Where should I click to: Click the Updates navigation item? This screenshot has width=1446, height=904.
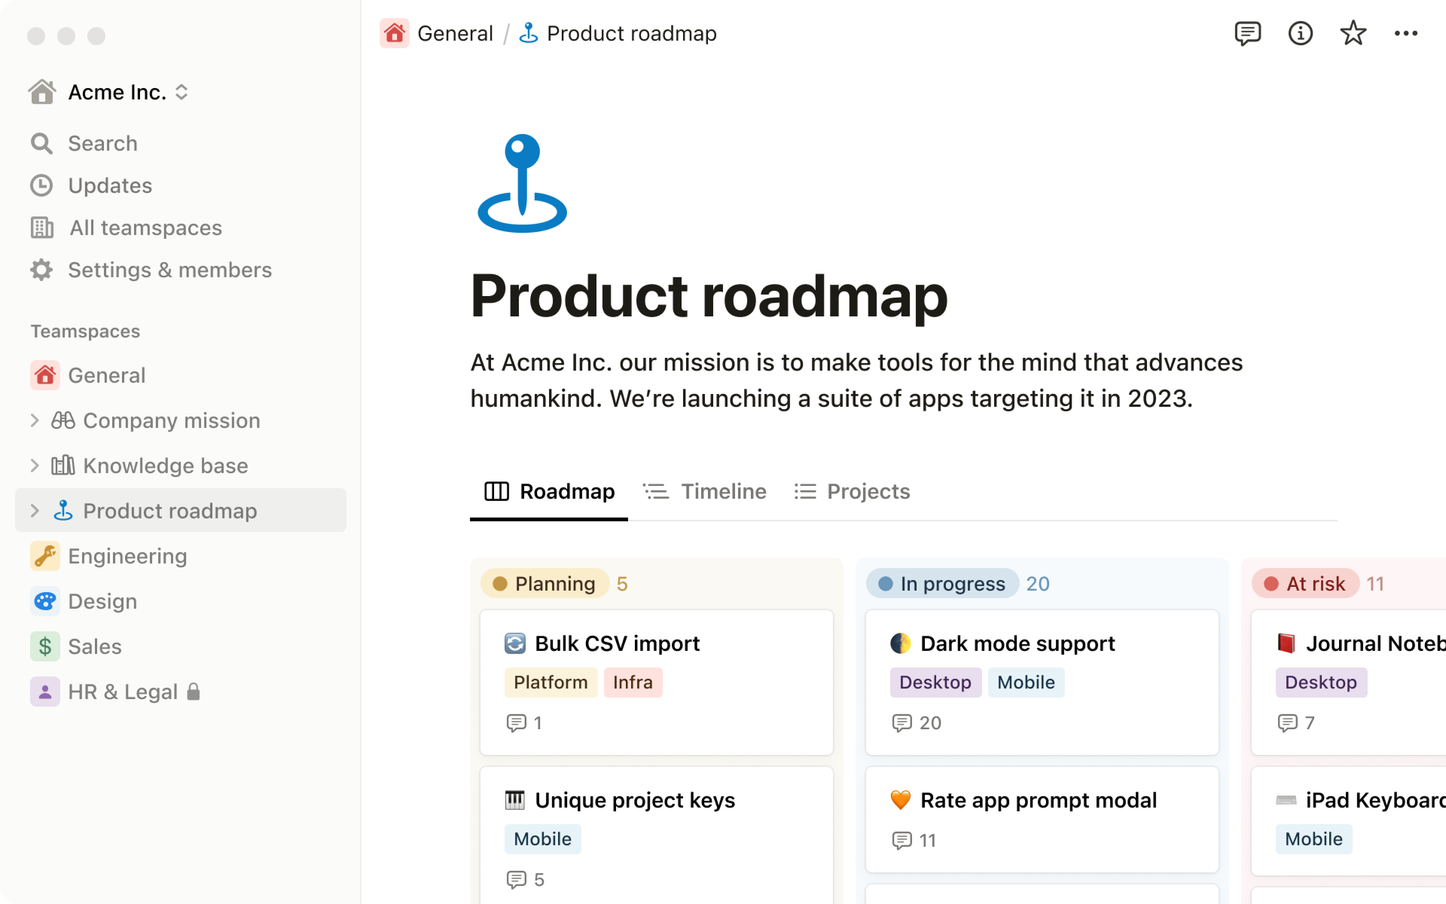tap(109, 184)
